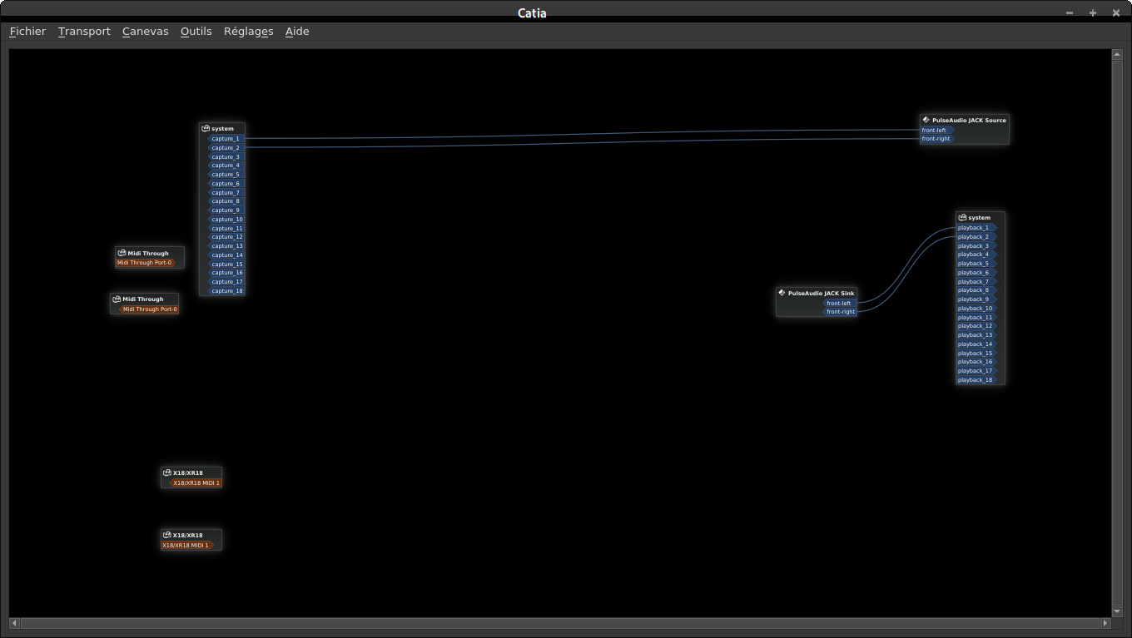Click the capture_16 port

(226, 273)
